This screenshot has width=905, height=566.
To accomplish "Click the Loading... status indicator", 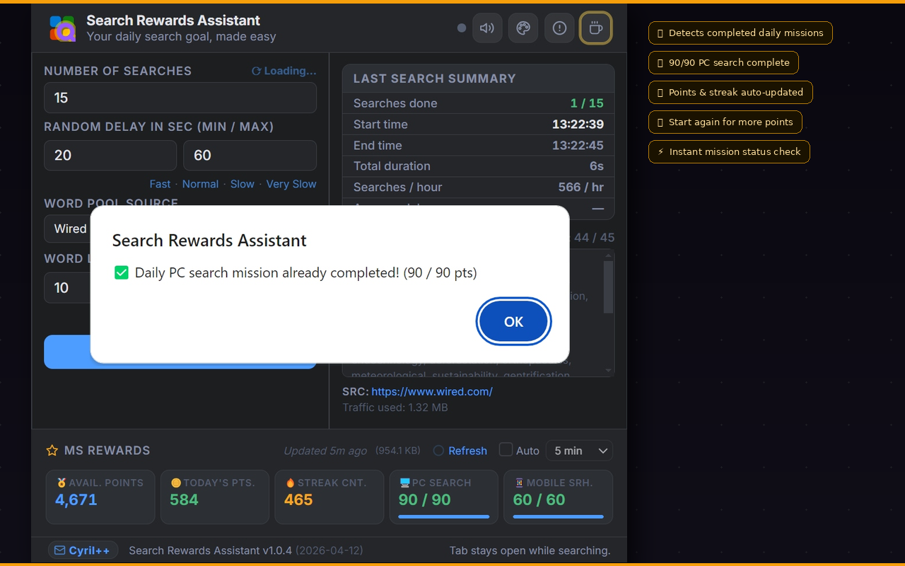I will click(284, 71).
